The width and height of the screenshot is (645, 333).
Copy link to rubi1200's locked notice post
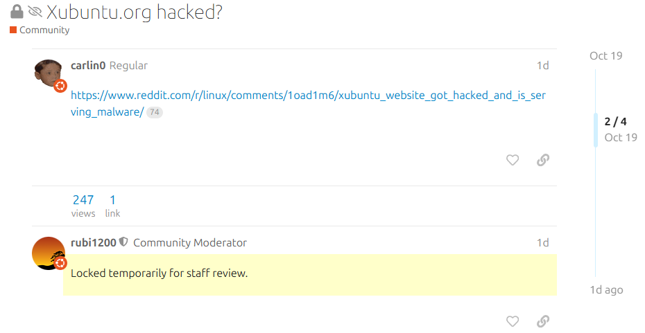click(543, 321)
